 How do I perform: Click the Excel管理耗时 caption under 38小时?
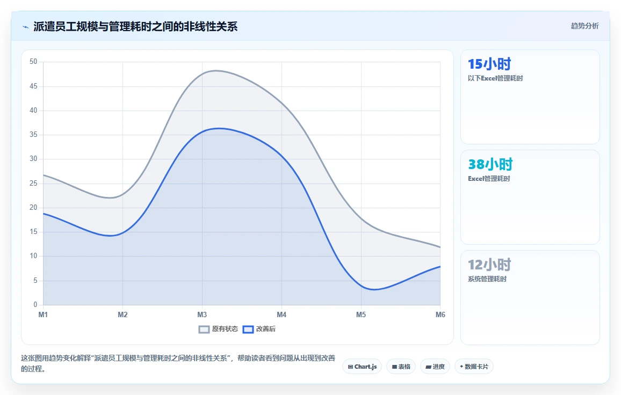click(x=489, y=179)
